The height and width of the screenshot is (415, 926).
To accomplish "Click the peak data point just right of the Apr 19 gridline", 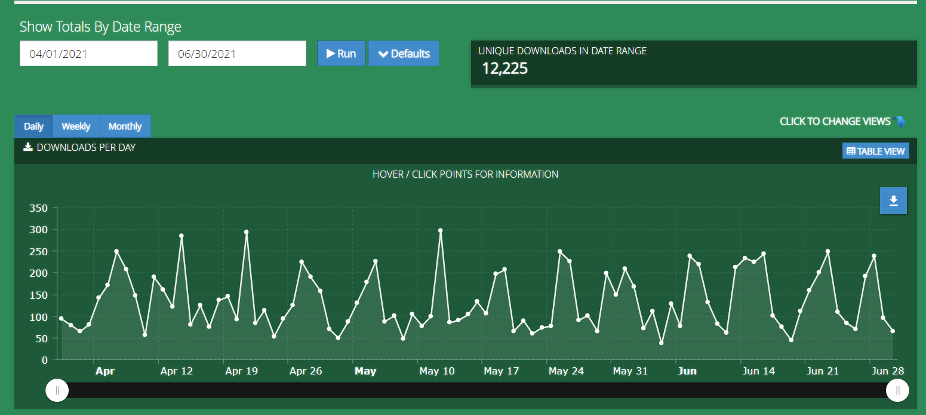I will pos(246,232).
